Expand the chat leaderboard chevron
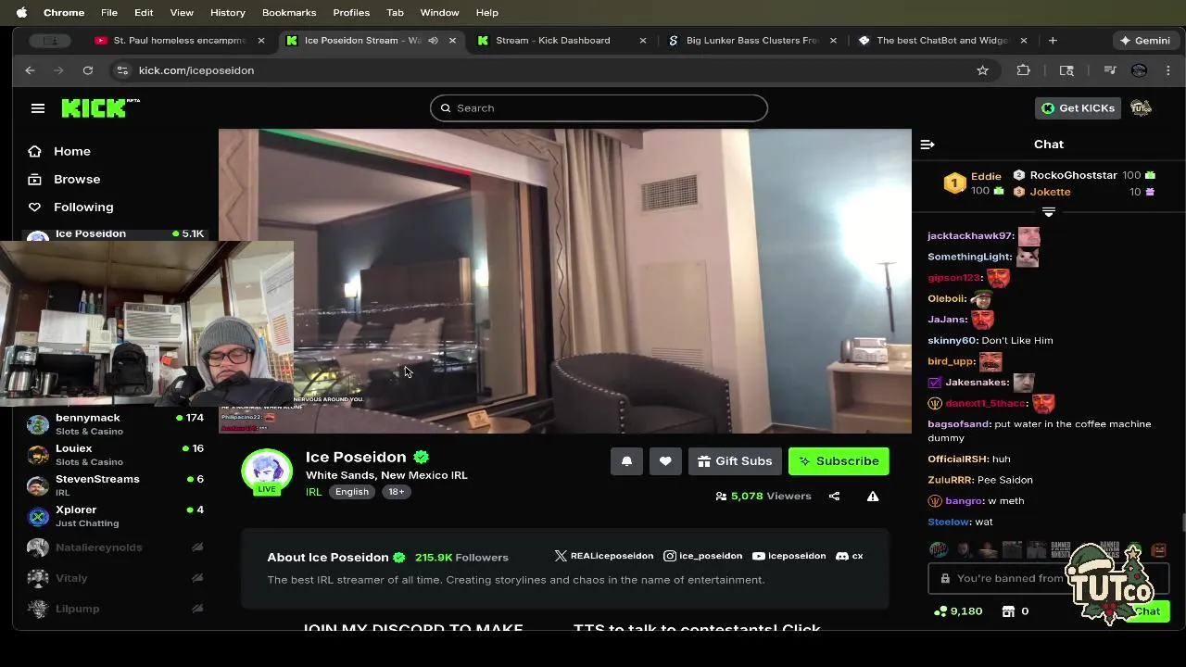1186x667 pixels. (1049, 212)
